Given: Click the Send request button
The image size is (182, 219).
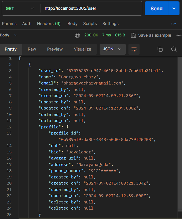Looking at the screenshot, I should (x=156, y=8).
